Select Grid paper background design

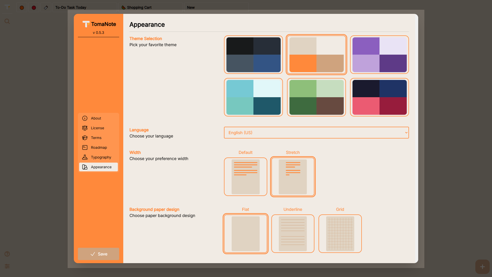(340, 234)
